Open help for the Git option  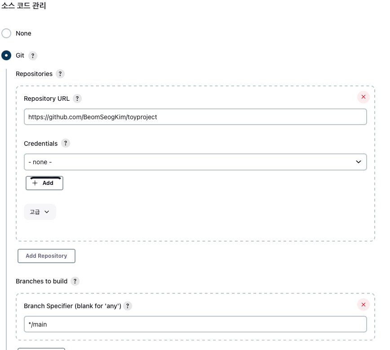click(x=33, y=56)
